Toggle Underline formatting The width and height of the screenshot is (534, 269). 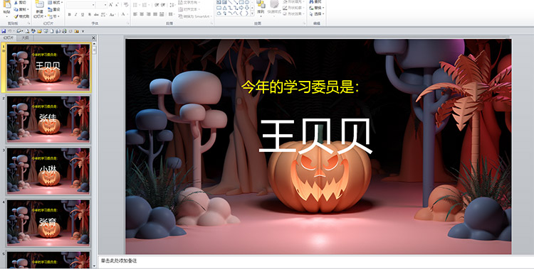point(83,15)
